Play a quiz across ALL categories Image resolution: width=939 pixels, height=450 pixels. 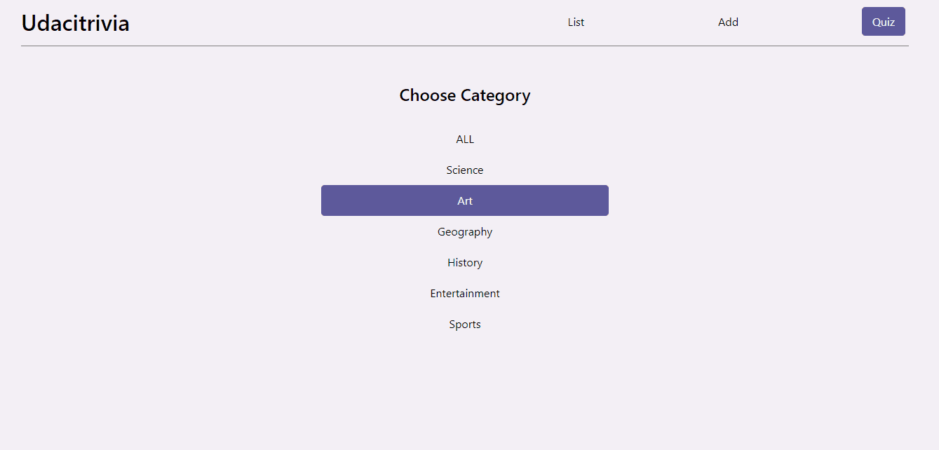click(x=465, y=139)
